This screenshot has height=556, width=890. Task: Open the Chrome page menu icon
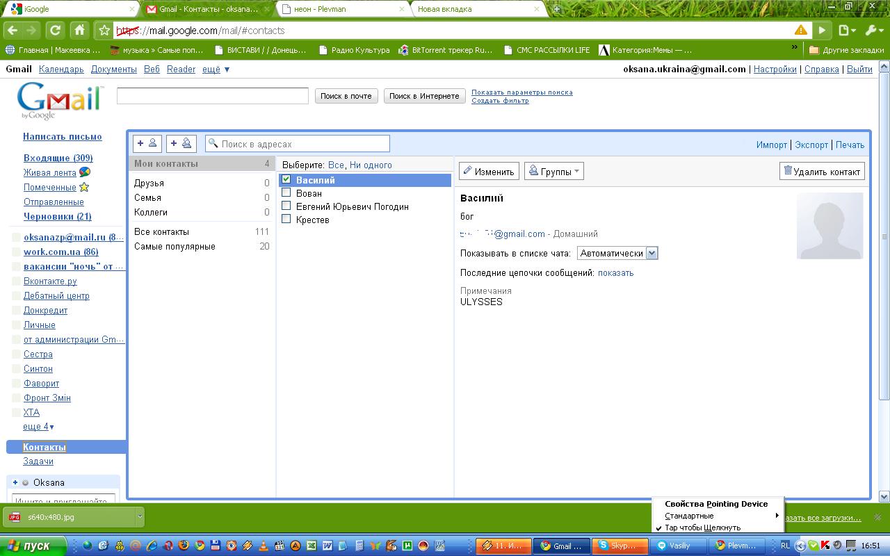click(x=846, y=31)
